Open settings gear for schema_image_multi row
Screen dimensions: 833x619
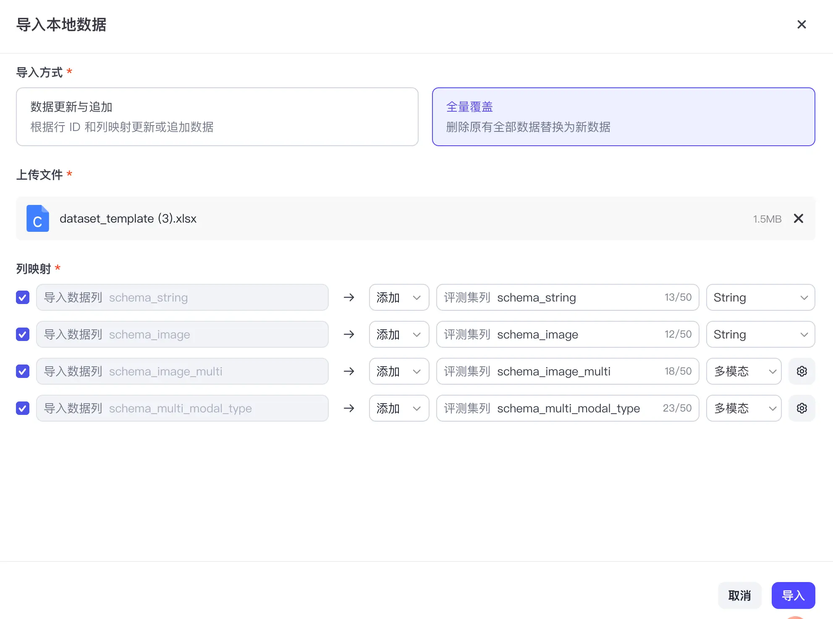[802, 371]
